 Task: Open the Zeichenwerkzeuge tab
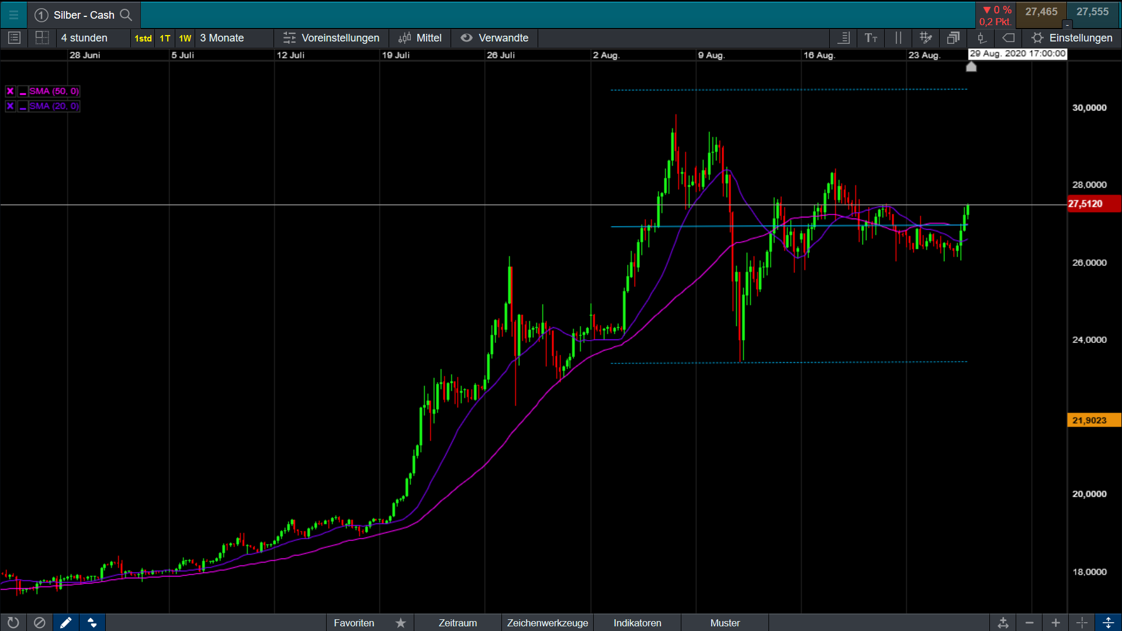click(x=548, y=623)
